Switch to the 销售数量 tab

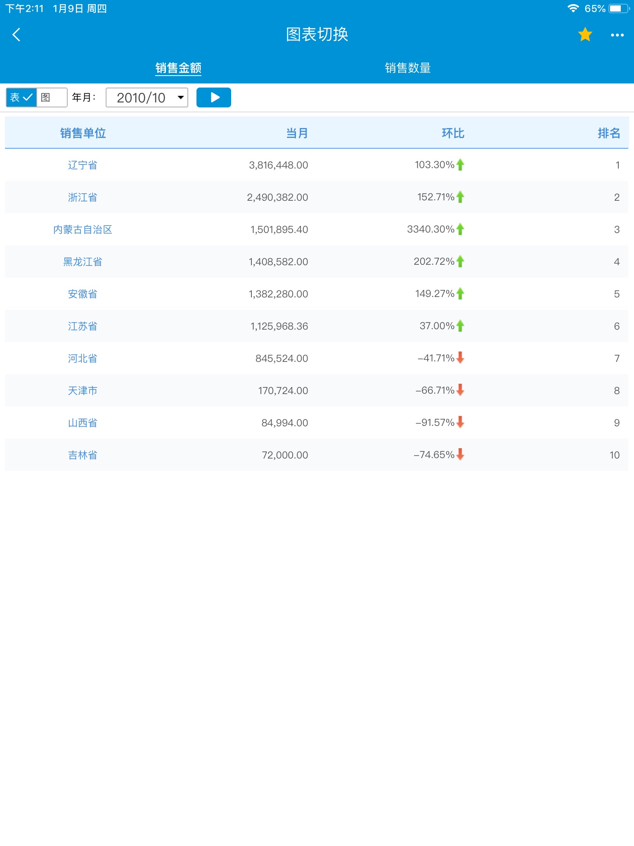[x=408, y=68]
